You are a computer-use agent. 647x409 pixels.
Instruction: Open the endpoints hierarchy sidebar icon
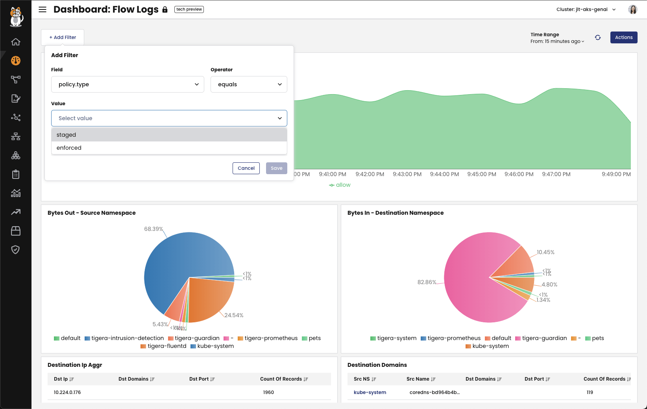pyautogui.click(x=16, y=136)
